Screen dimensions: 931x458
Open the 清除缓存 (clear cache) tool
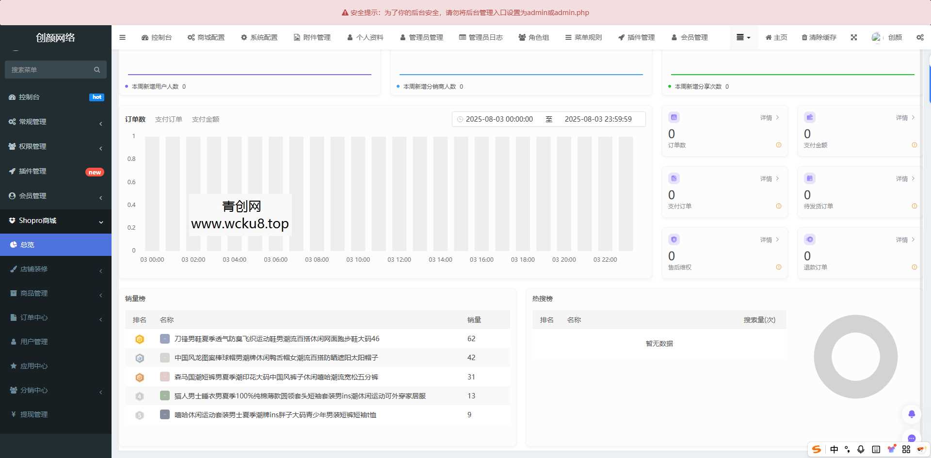(818, 37)
